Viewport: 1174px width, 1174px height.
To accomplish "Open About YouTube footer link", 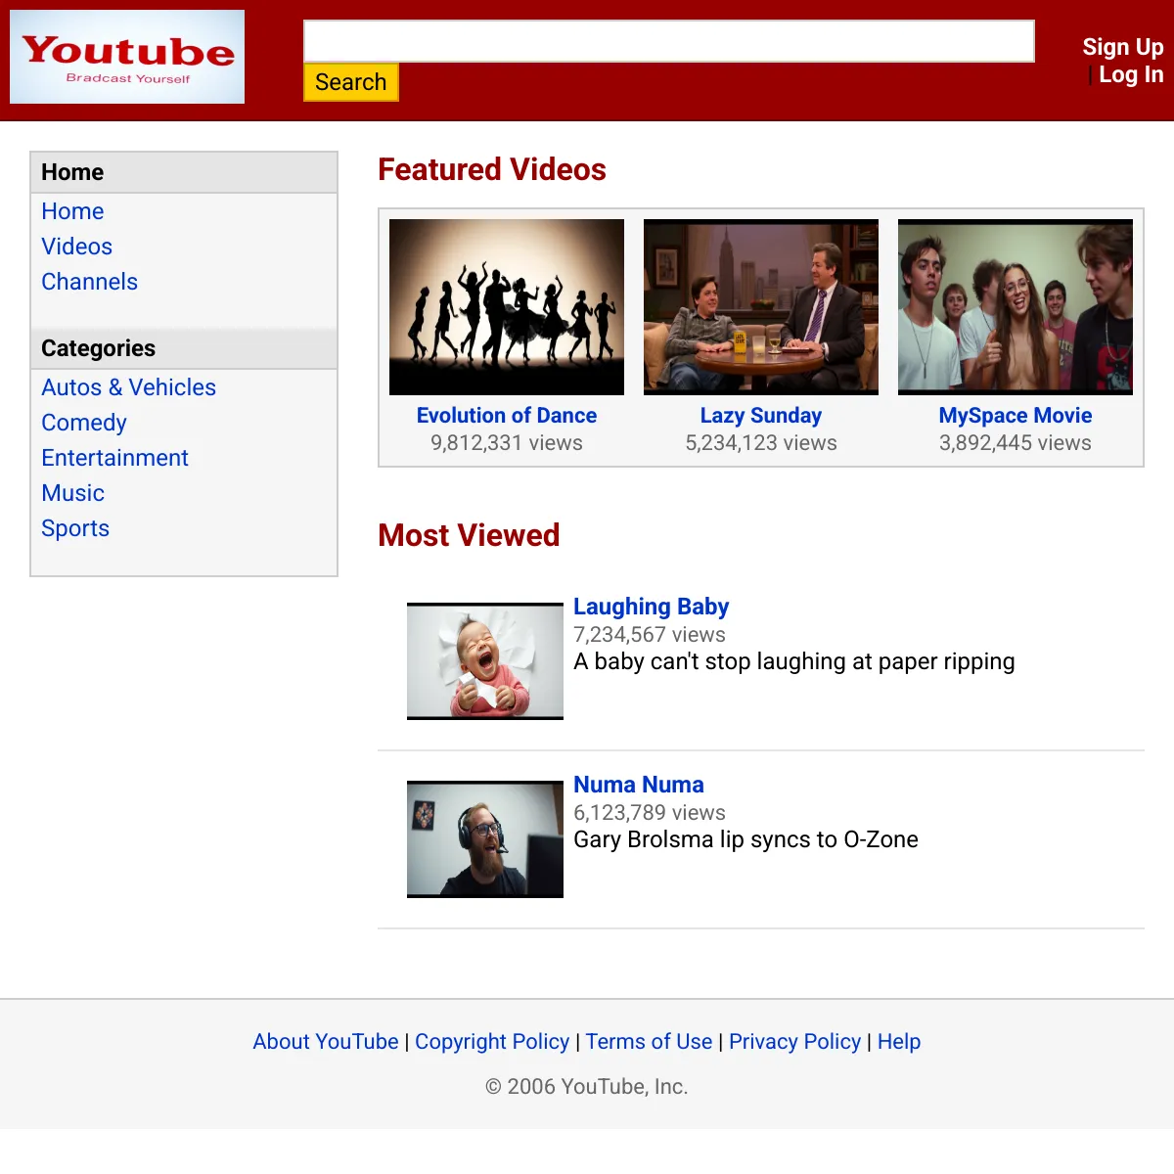I will coord(326,1042).
